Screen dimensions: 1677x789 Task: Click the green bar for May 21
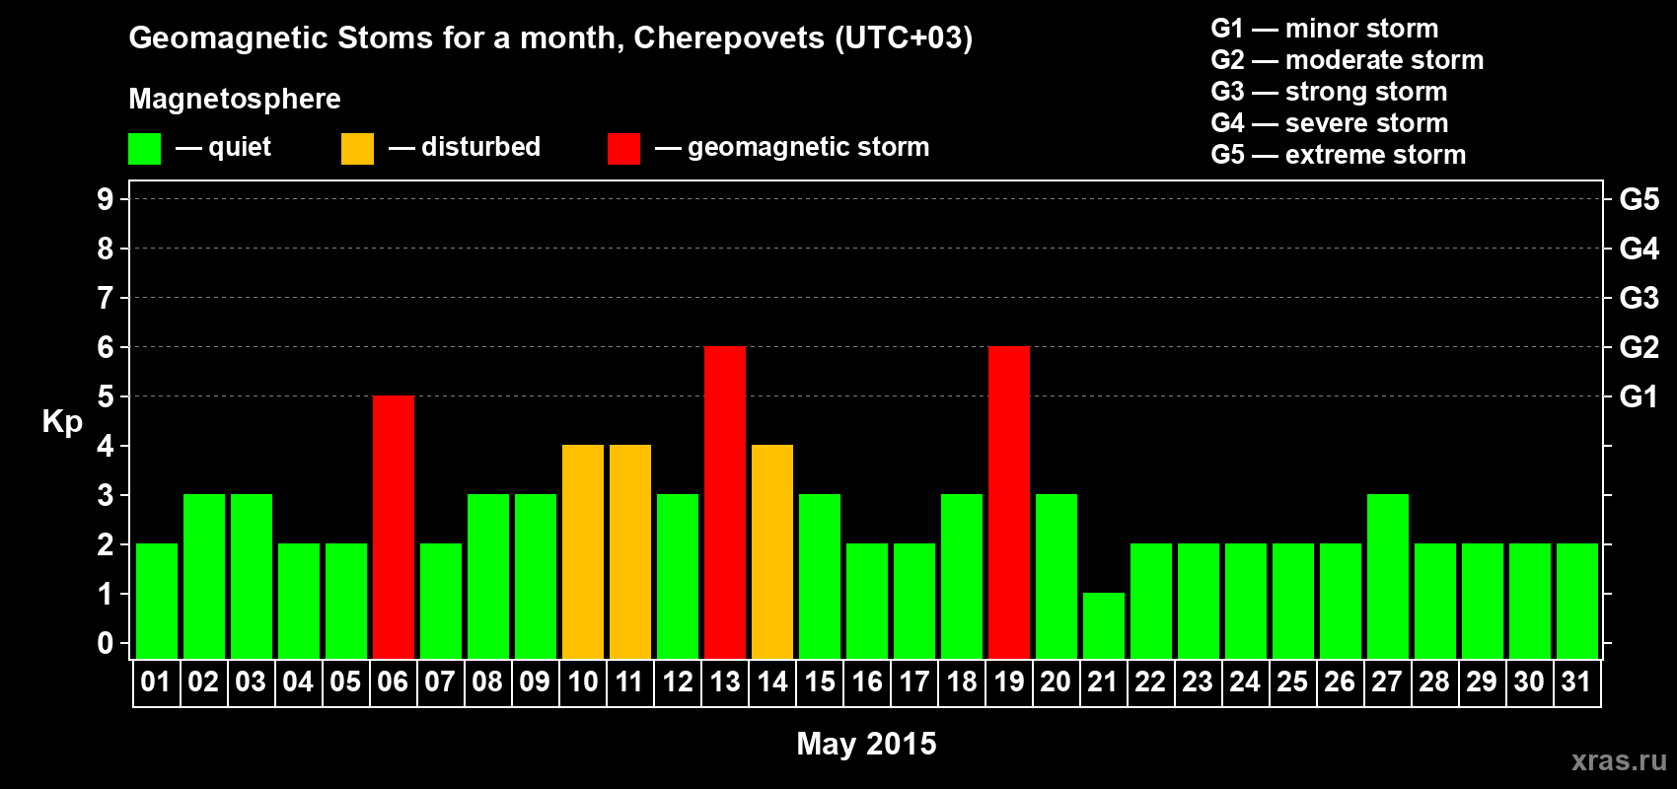[x=1104, y=625]
